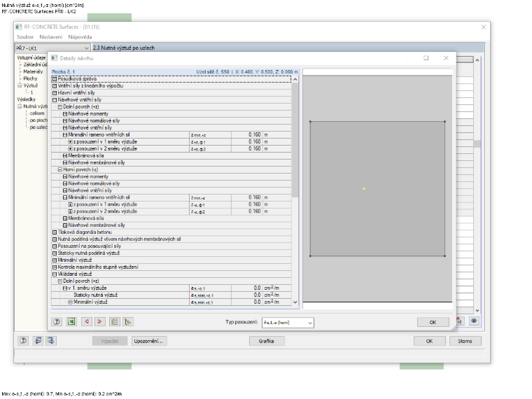Click main window table scroll-down arrow
The height and width of the screenshot is (399, 532).
pyautogui.click(x=477, y=310)
